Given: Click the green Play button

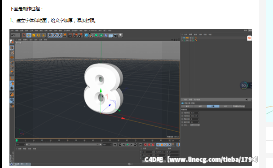Looking at the screenshot, I should coord(128,145).
